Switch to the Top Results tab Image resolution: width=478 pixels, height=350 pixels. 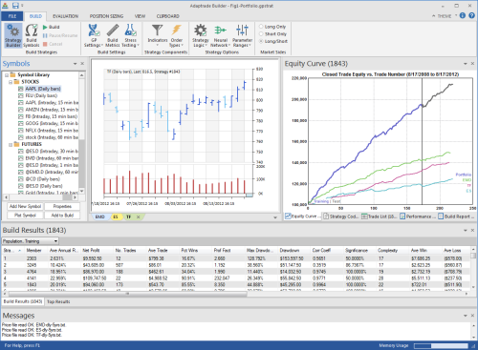pyautogui.click(x=58, y=301)
